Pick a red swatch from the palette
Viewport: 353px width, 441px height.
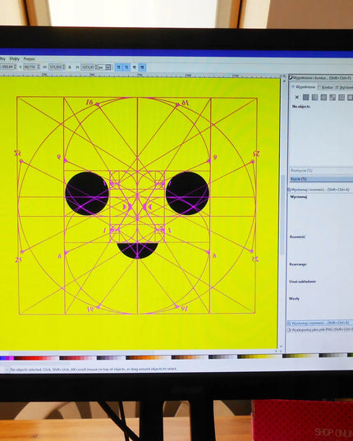(34, 358)
